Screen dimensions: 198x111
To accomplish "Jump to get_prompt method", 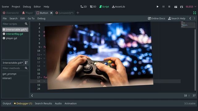I will [10, 74].
